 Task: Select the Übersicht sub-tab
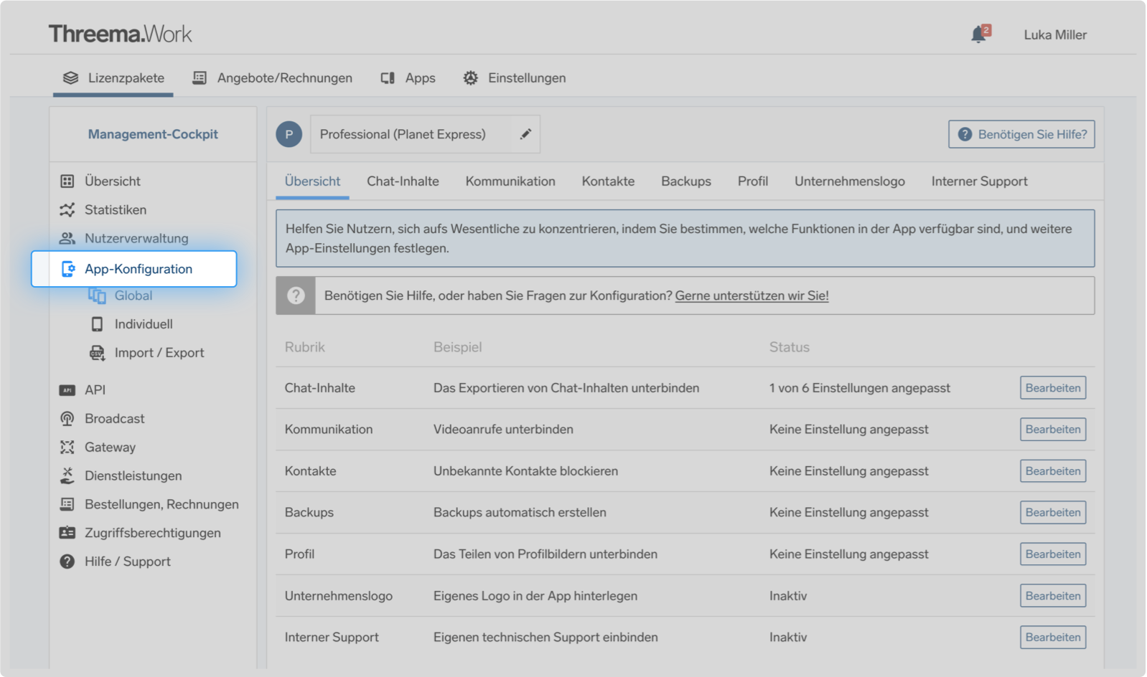(313, 181)
